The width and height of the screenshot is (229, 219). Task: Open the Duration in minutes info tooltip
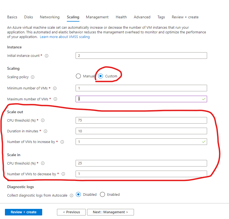tap(45, 131)
